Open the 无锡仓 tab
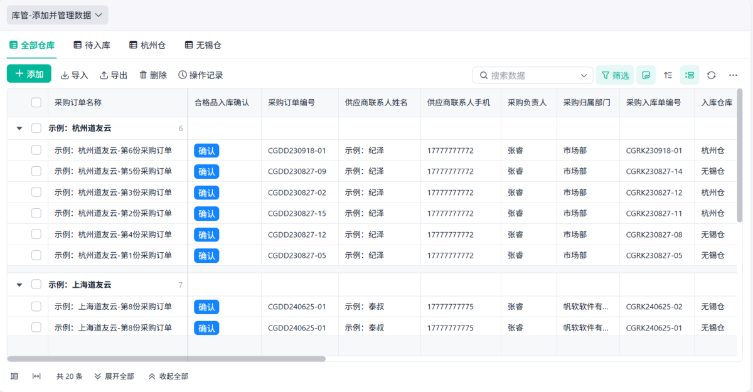The width and height of the screenshot is (753, 392). point(203,45)
